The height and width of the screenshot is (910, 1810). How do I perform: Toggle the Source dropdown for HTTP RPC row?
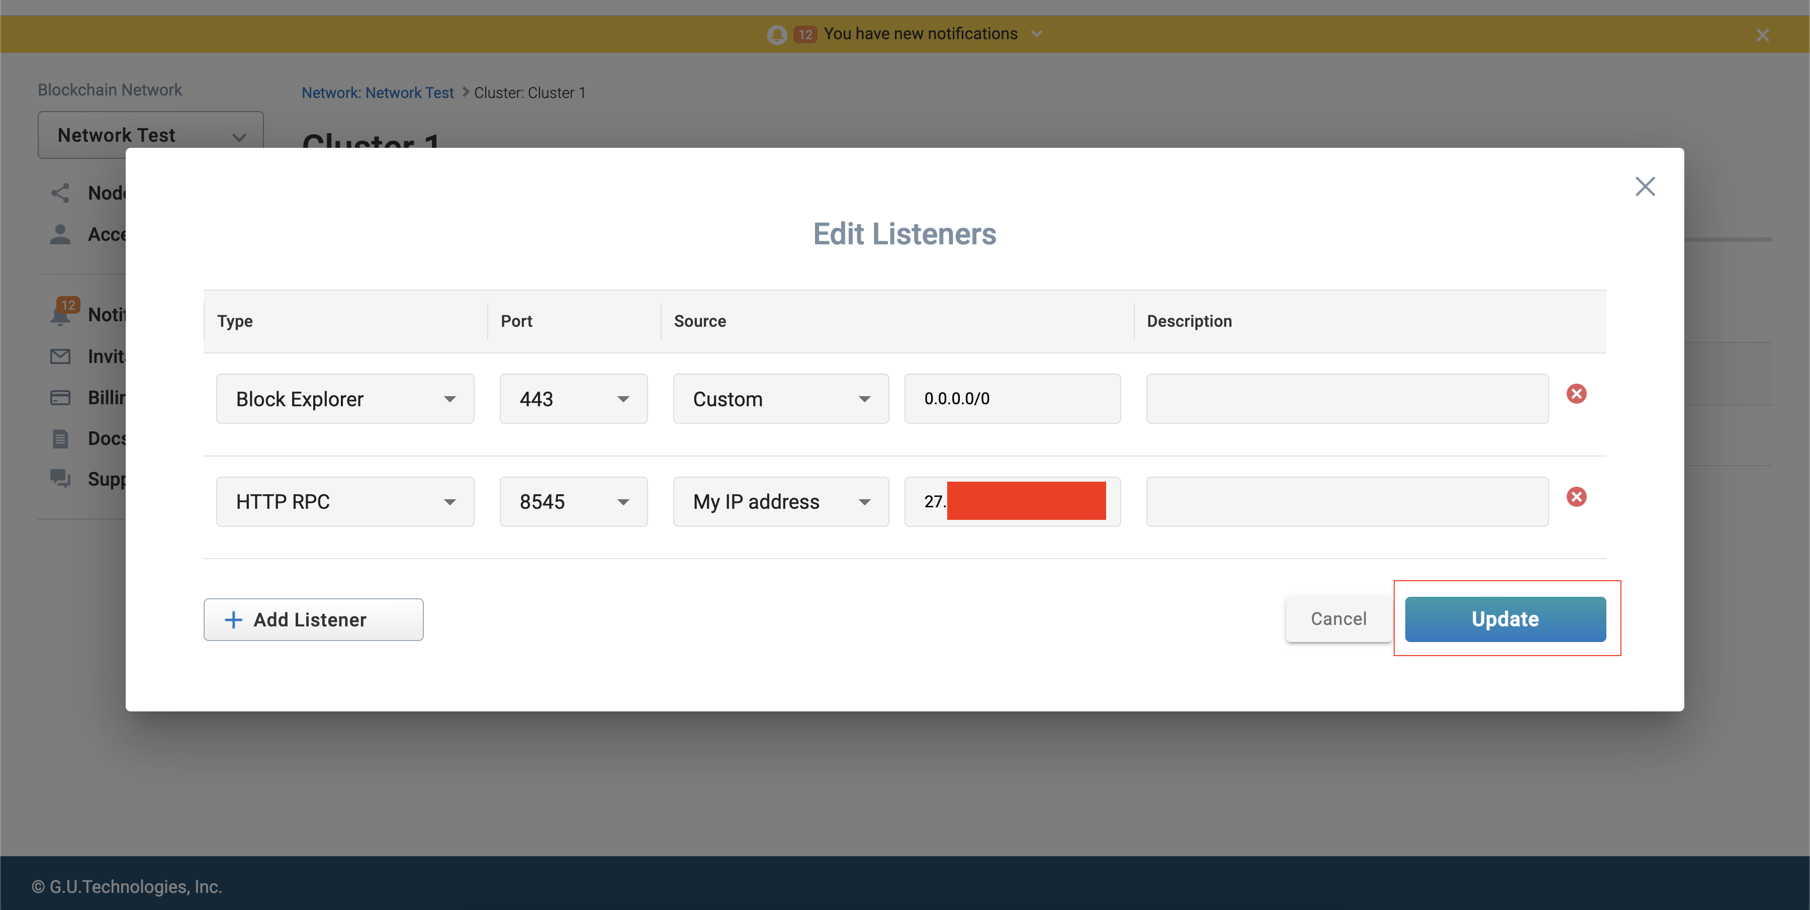click(x=780, y=501)
